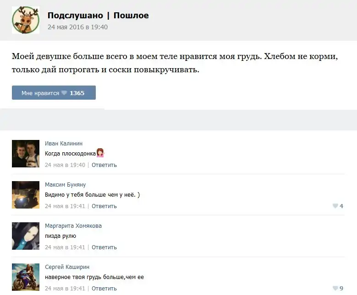Click Сергей Каширин's motorcycle avatar
The image size is (357, 295).
pyautogui.click(x=26, y=277)
